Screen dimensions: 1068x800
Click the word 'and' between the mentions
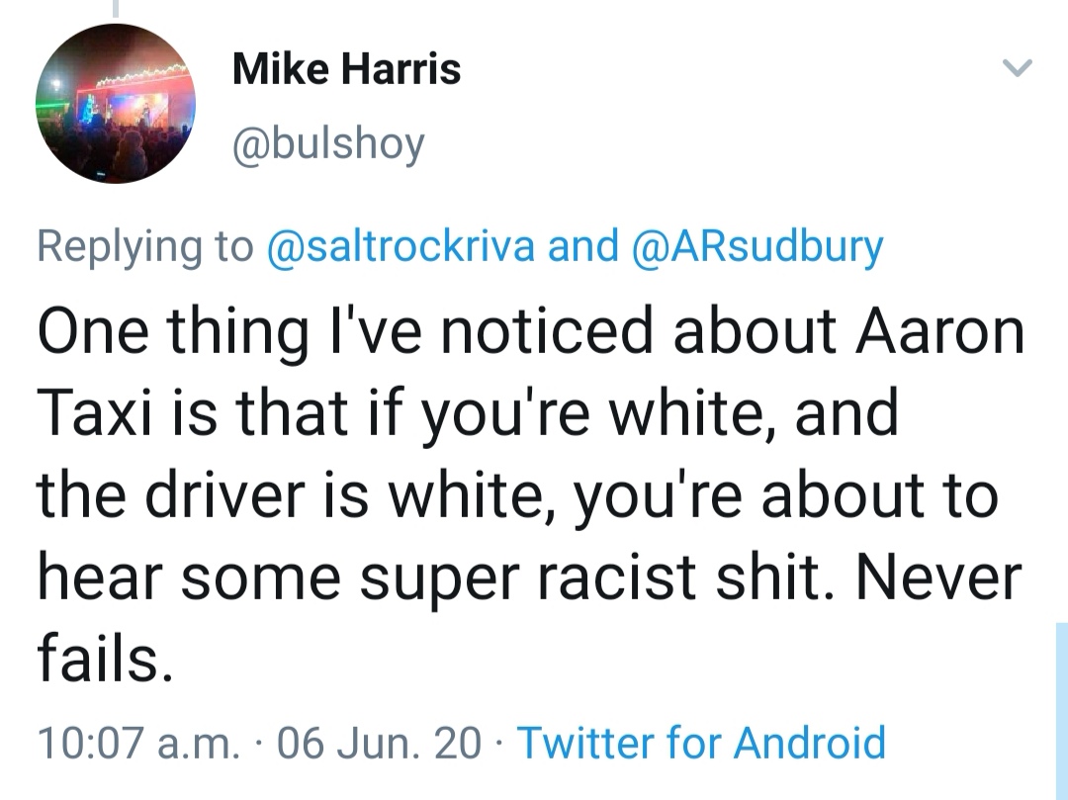[582, 246]
